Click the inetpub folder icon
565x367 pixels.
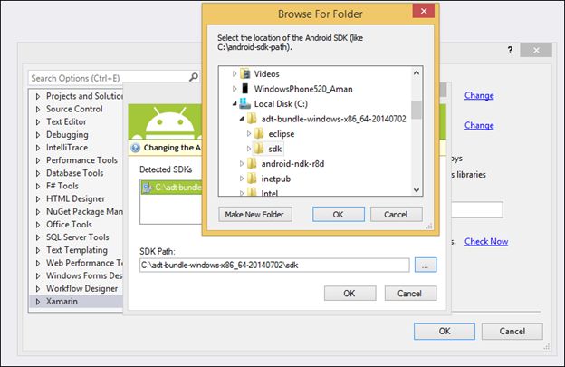coord(252,179)
